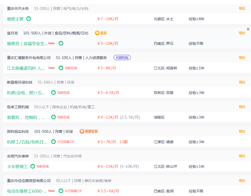This screenshot has height=196, width=251.
Task: Click New tag on 电动车维修工 listing
Action: (x=51, y=191)
